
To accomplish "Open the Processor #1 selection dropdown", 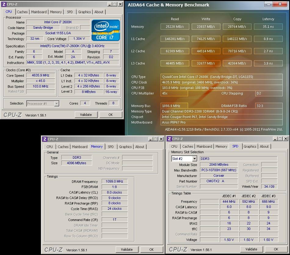I will pyautogui.click(x=57, y=104).
